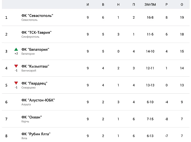The width and height of the screenshot is (191, 142).
Task: Open the ФК "Рубин Ялта" team page
Action: (x=36, y=134)
